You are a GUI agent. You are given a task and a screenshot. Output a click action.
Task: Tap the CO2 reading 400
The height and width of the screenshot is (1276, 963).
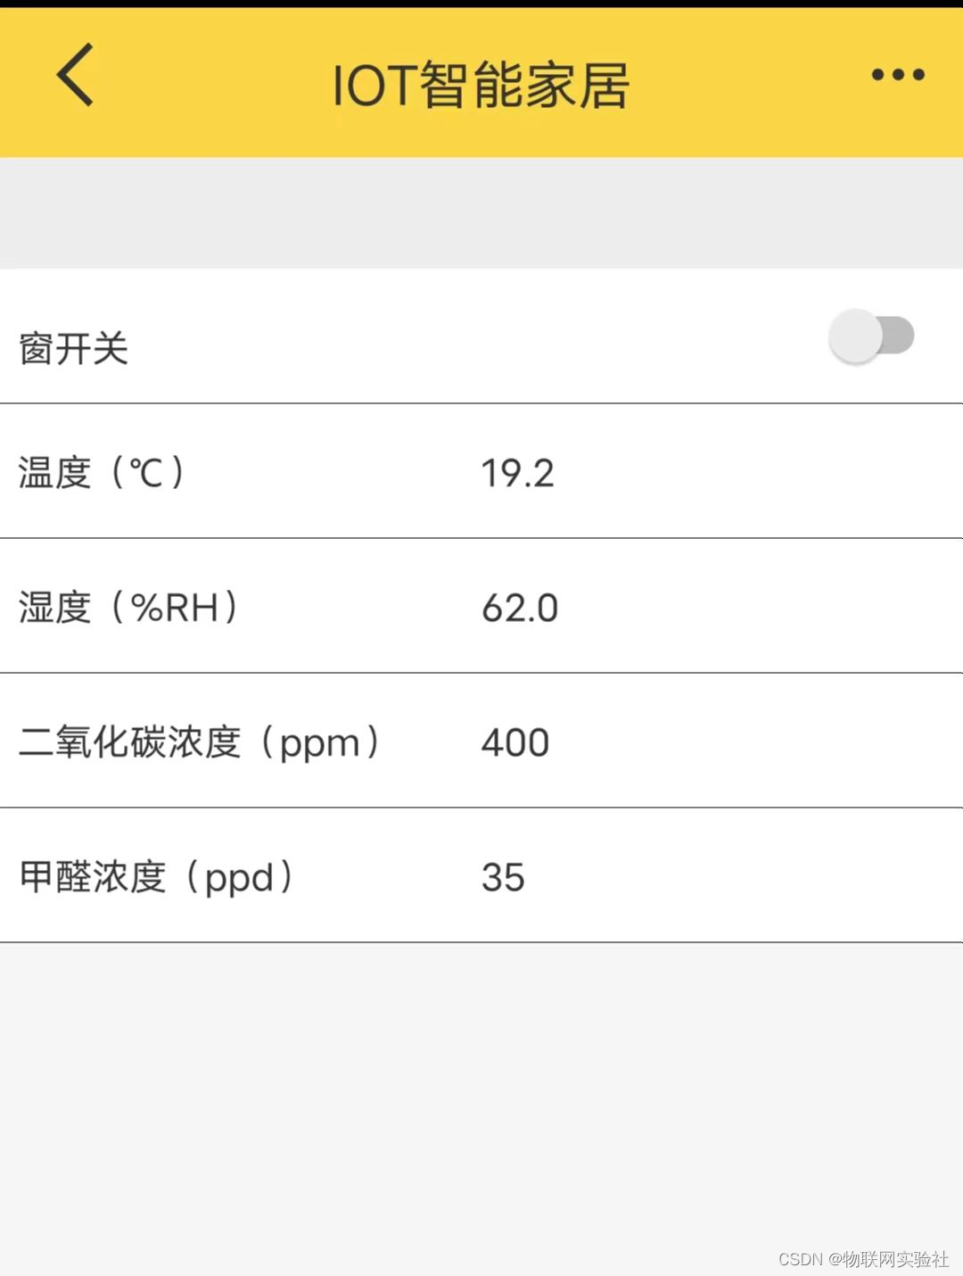pos(514,743)
